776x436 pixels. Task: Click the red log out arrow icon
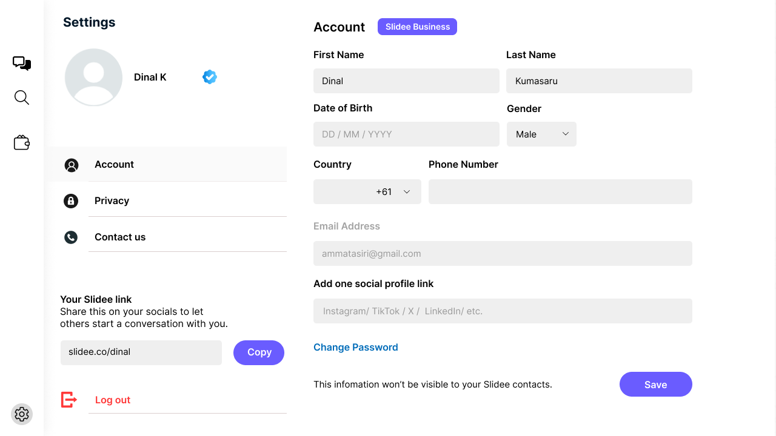(x=69, y=399)
